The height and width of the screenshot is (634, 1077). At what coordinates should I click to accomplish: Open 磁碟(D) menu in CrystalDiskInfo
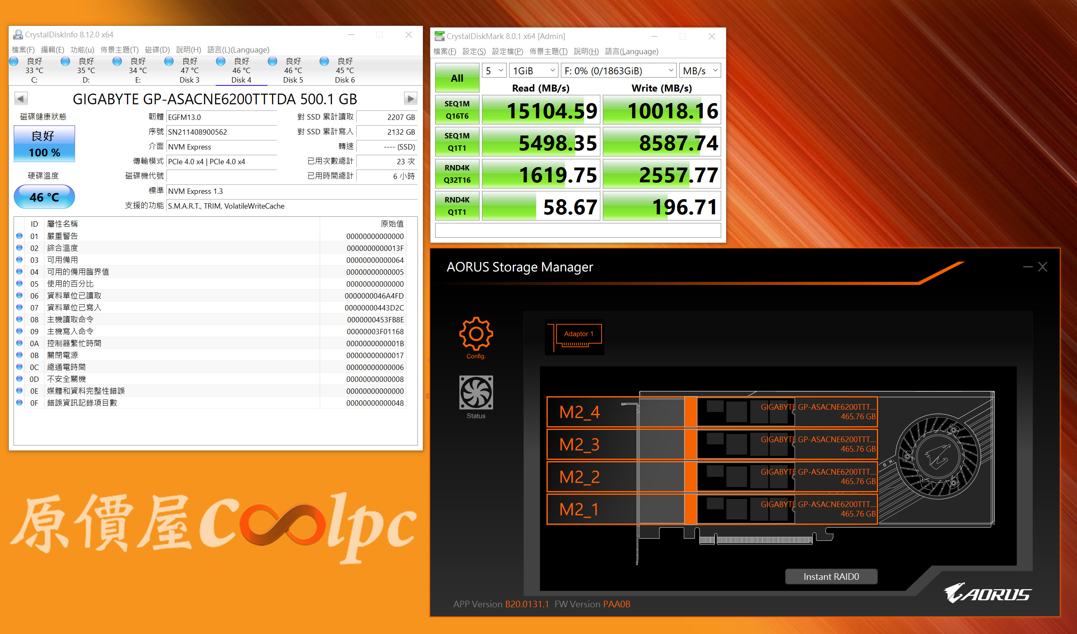(x=157, y=50)
